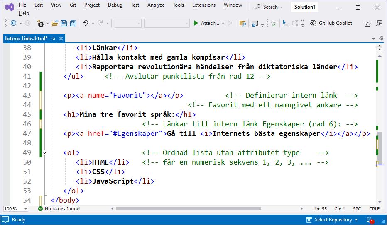Open the solution configurations dropdown

pyautogui.click(x=127, y=23)
